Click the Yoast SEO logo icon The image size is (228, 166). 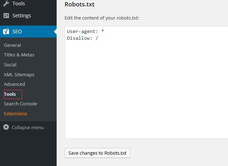(x=6, y=32)
